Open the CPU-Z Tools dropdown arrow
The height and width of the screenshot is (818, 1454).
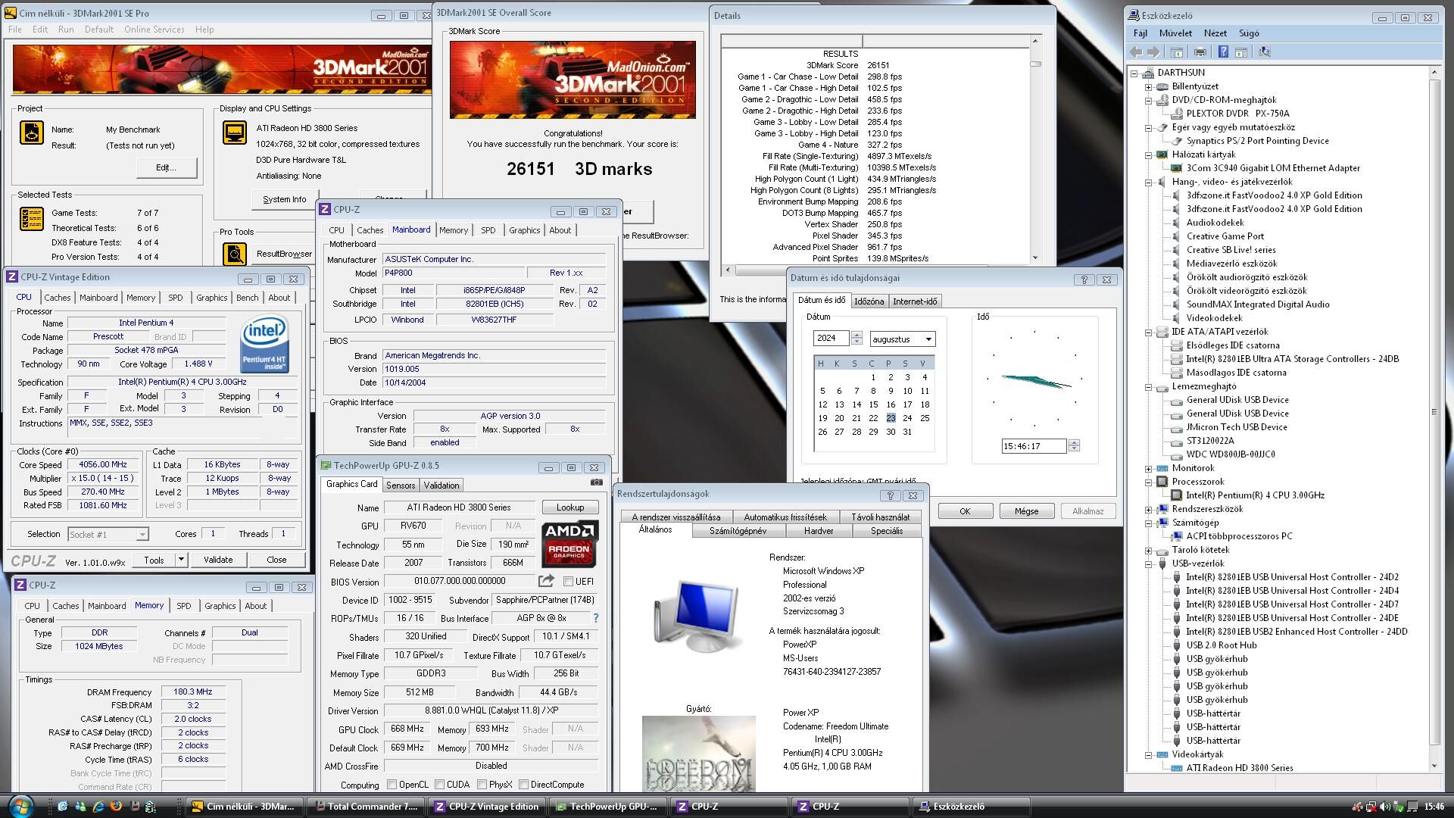click(180, 560)
